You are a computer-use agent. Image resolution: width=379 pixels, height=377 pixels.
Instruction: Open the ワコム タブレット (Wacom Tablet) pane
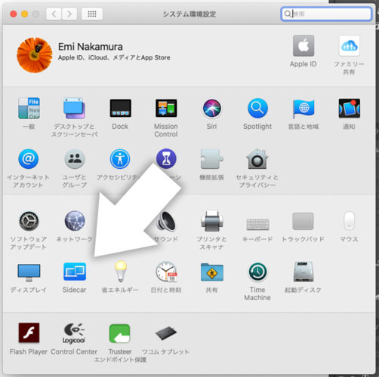(166, 333)
